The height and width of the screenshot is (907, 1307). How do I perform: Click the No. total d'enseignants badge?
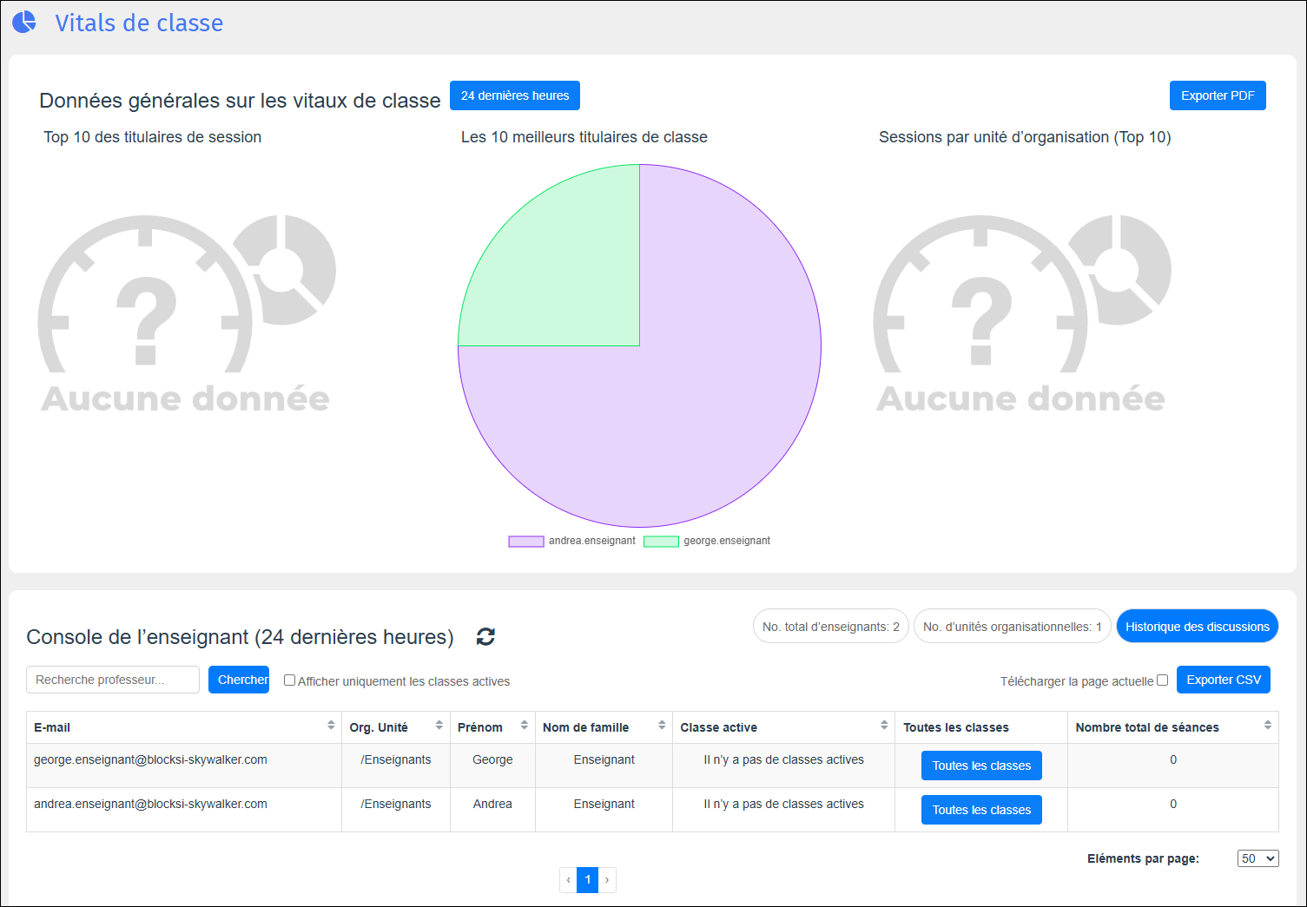[x=831, y=627]
